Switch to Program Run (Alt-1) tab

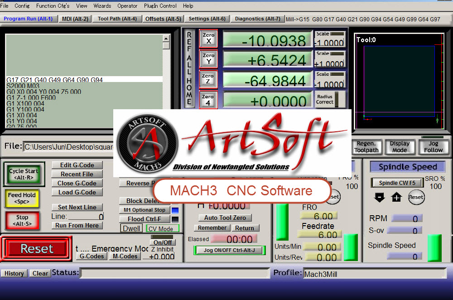[28, 19]
